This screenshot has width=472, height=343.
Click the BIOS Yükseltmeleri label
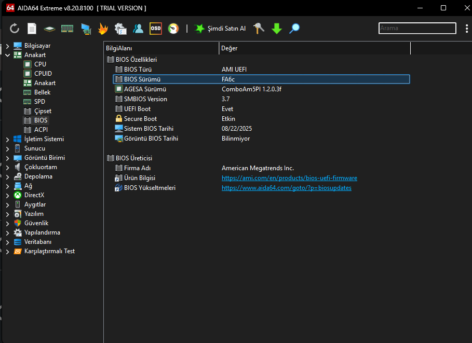(150, 188)
